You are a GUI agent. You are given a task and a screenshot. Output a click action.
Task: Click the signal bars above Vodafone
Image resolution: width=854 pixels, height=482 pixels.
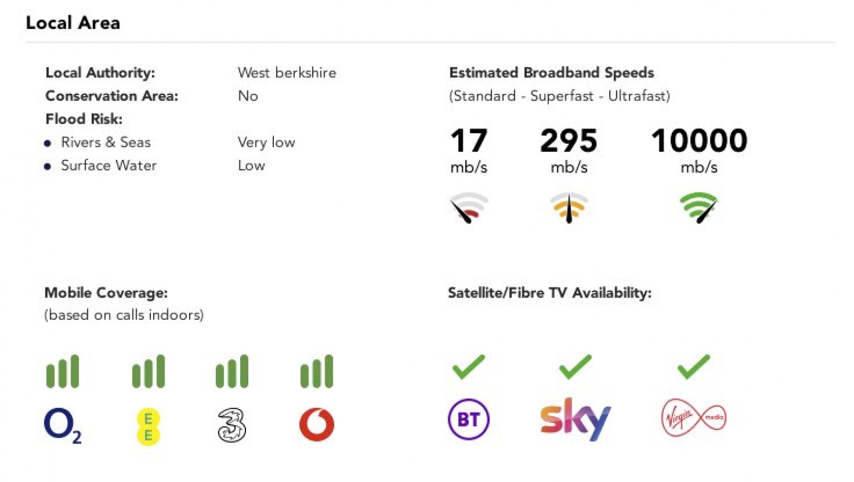pos(317,372)
